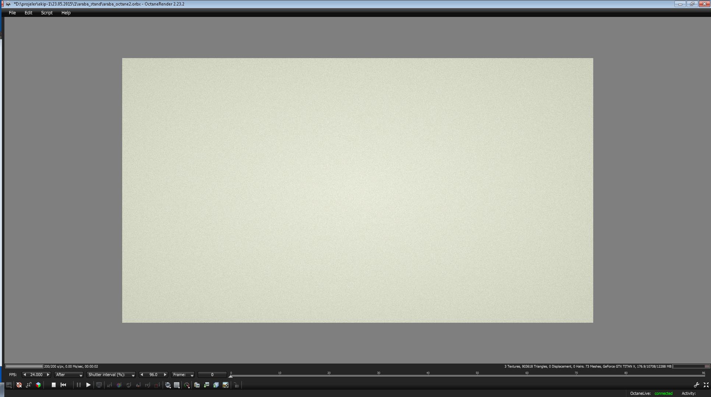Toggle full screen with the expand arrows icon
Screen dimensions: 711x397
click(706, 385)
